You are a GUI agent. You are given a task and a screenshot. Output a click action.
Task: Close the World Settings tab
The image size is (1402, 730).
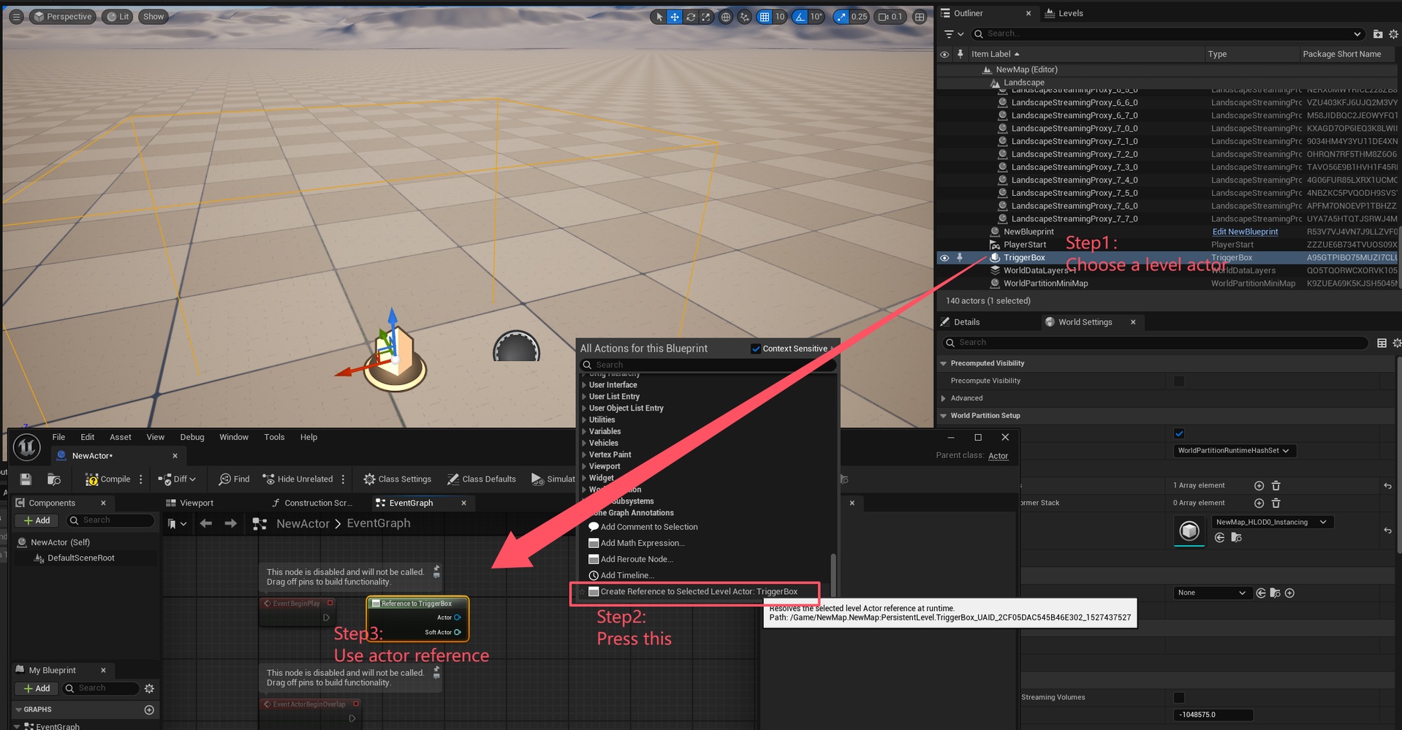[1133, 322]
